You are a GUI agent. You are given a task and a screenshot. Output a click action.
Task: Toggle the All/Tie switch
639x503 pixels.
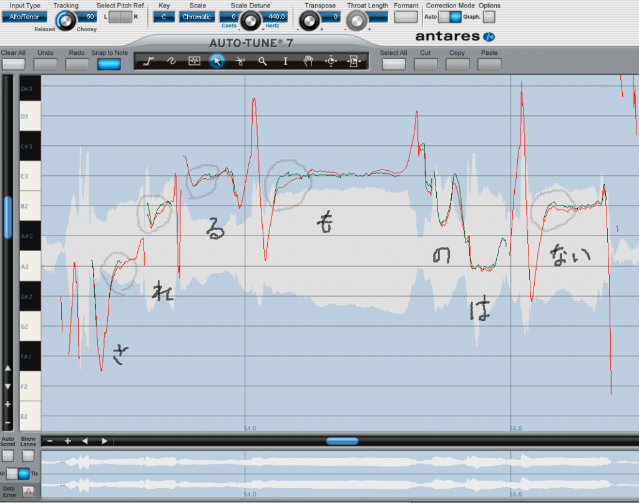[x=18, y=474]
